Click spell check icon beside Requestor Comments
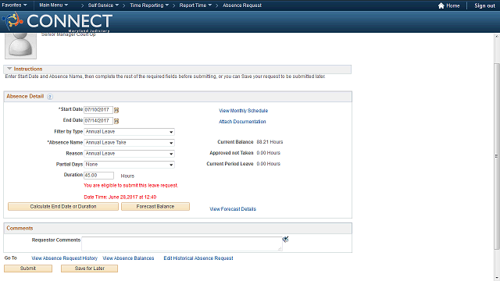Screen dimensions: 500x281 285,240
